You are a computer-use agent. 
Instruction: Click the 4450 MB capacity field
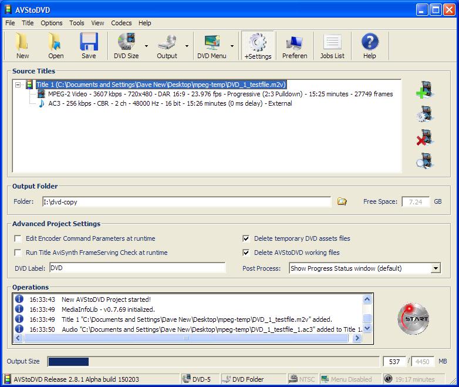coord(422,362)
